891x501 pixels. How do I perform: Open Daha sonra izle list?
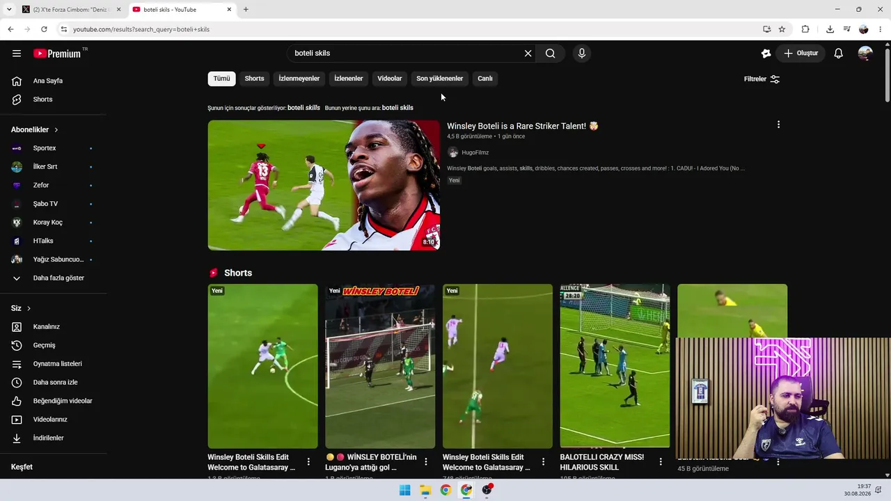pyautogui.click(x=54, y=383)
